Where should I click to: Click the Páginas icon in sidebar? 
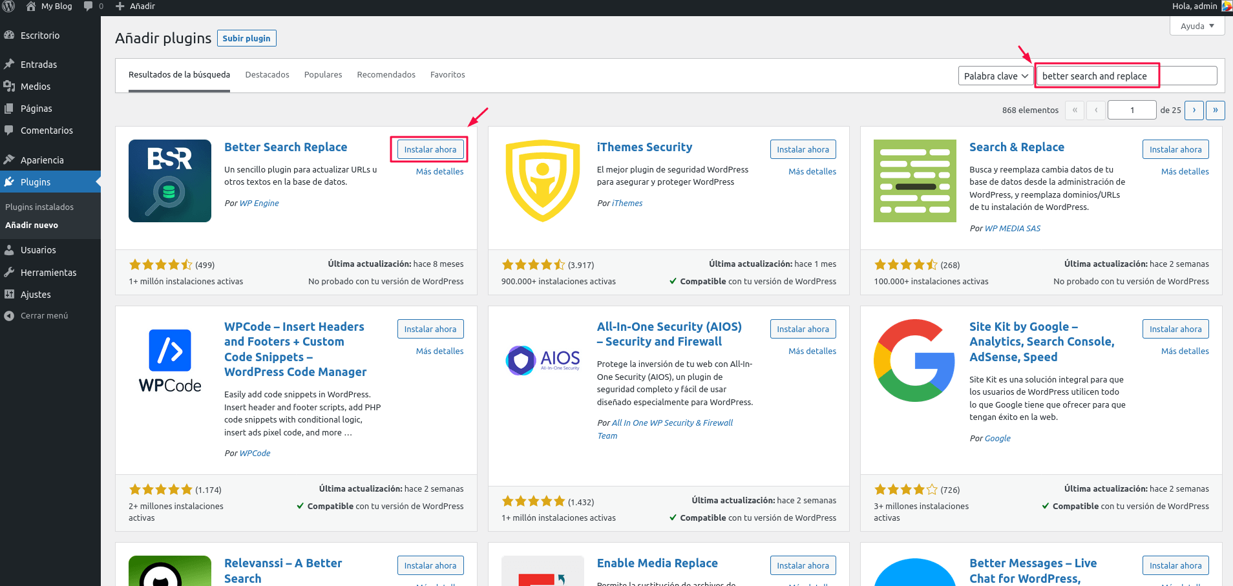9,108
